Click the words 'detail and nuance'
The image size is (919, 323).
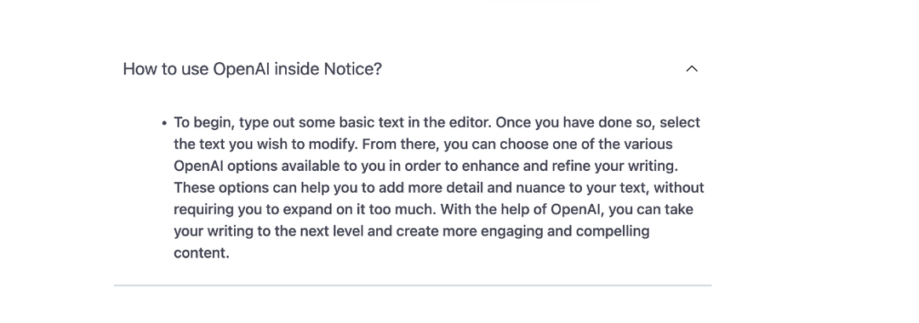pyautogui.click(x=511, y=187)
